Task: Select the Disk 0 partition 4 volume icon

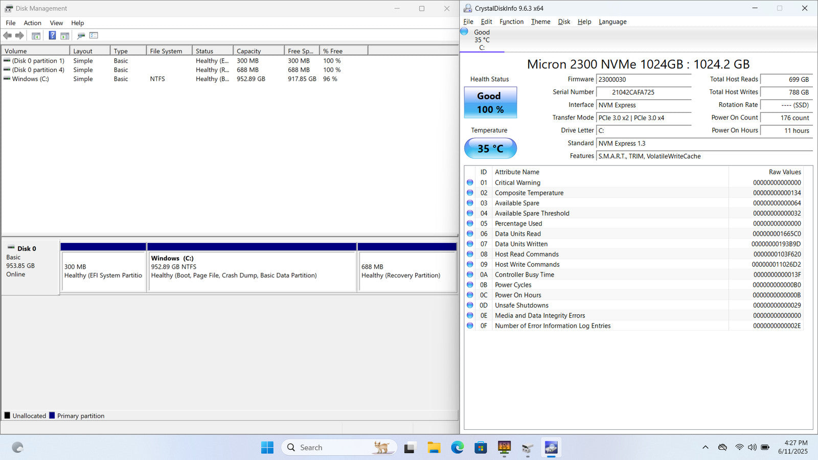Action: pos(7,70)
